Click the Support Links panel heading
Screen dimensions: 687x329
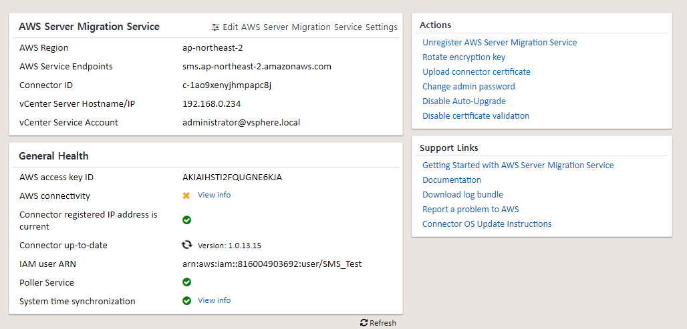pos(449,148)
